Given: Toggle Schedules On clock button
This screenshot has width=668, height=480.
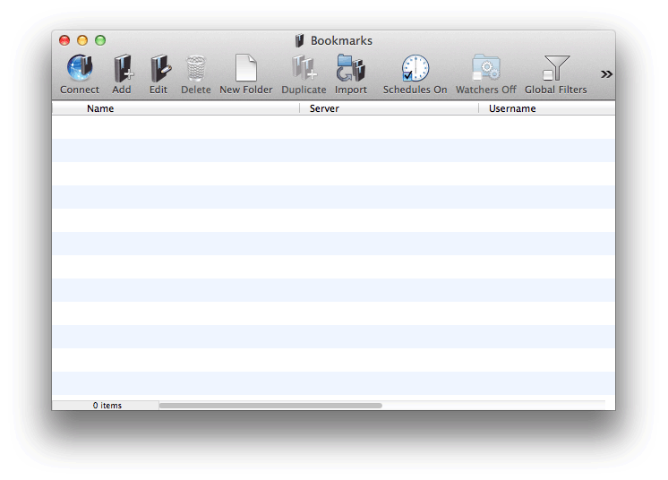Looking at the screenshot, I should (x=415, y=69).
